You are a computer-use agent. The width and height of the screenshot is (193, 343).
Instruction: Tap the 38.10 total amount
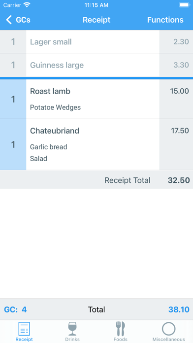pyautogui.click(x=179, y=309)
